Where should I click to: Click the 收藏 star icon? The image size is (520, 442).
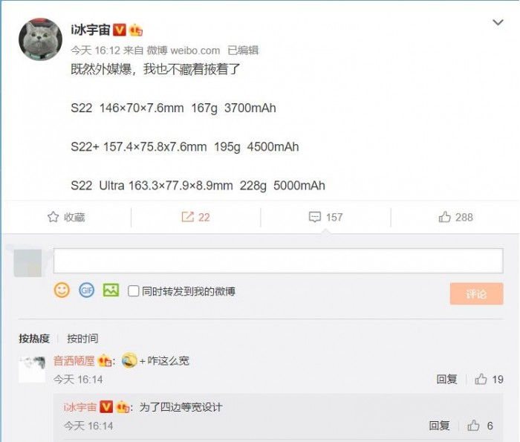[53, 217]
